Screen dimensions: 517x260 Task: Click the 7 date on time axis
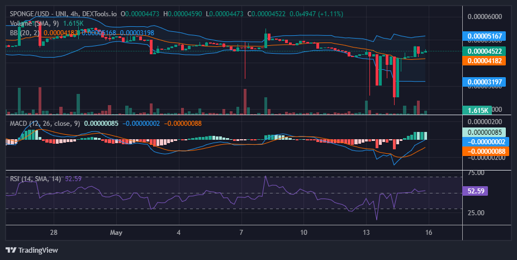pyautogui.click(x=241, y=232)
